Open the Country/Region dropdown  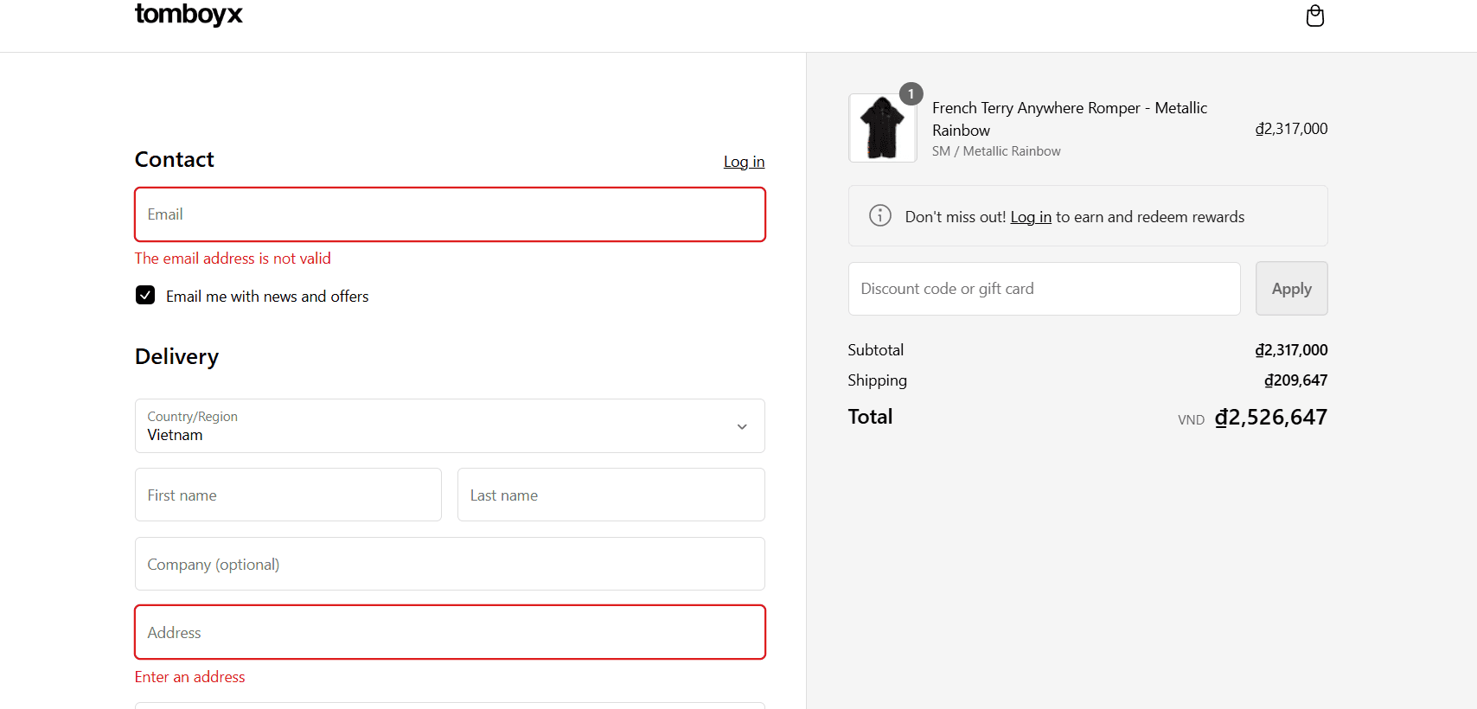[x=450, y=425]
